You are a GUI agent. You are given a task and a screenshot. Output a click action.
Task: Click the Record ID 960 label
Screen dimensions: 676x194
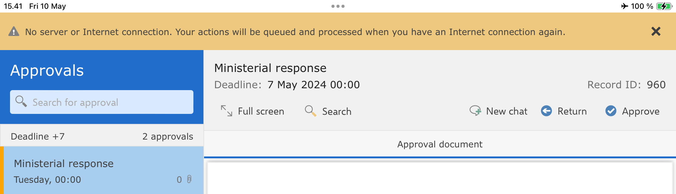click(x=626, y=85)
